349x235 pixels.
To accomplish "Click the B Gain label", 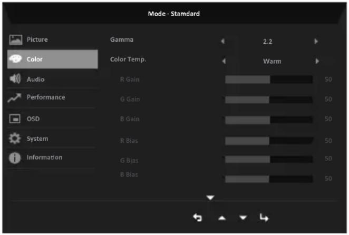I will pyautogui.click(x=130, y=119).
